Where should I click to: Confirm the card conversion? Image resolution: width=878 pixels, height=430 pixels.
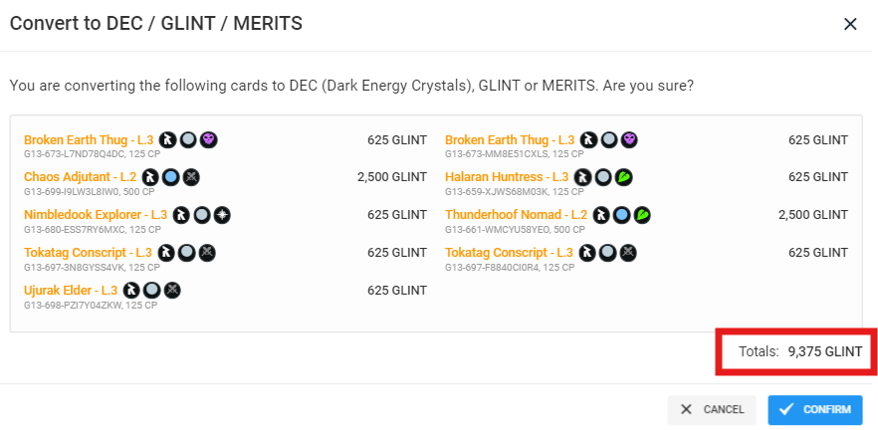click(x=817, y=410)
